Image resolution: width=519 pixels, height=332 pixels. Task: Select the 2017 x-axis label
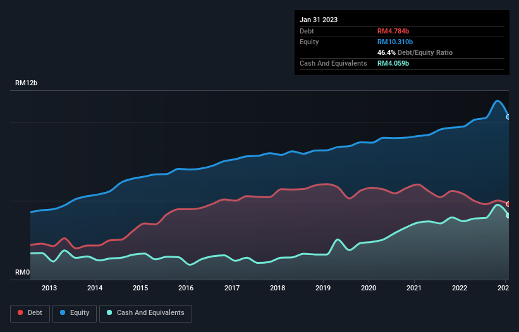232,288
